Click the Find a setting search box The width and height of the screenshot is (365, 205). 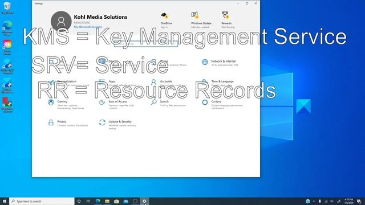(146, 43)
